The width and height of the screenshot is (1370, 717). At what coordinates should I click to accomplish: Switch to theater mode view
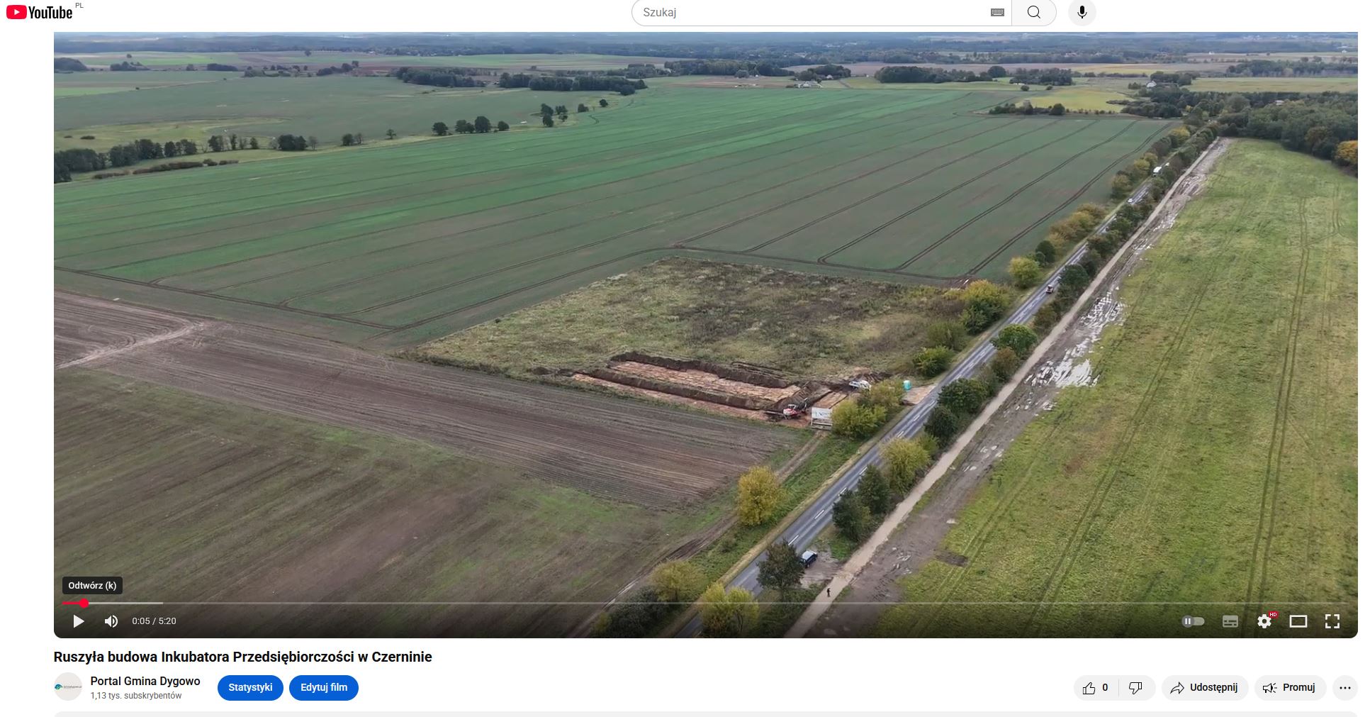(x=1298, y=621)
